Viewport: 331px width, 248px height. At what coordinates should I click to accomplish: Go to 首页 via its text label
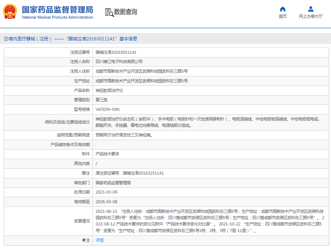point(283,16)
